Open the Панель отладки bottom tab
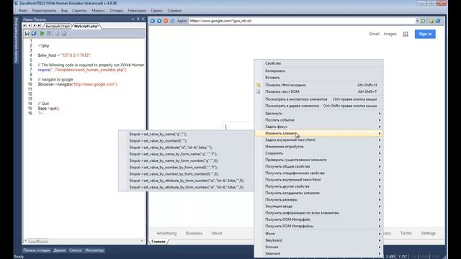This screenshot has width=461, height=259. [37, 250]
